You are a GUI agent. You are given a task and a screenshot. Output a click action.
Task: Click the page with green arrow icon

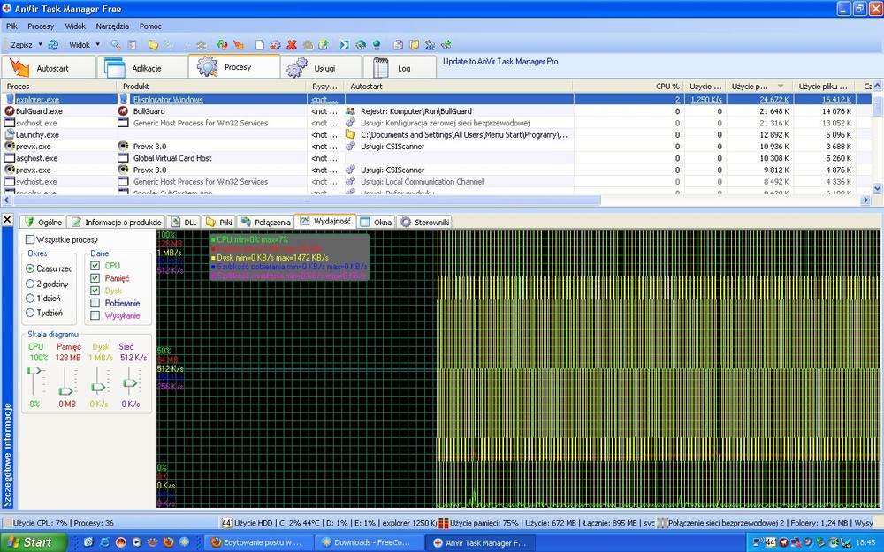tap(324, 44)
